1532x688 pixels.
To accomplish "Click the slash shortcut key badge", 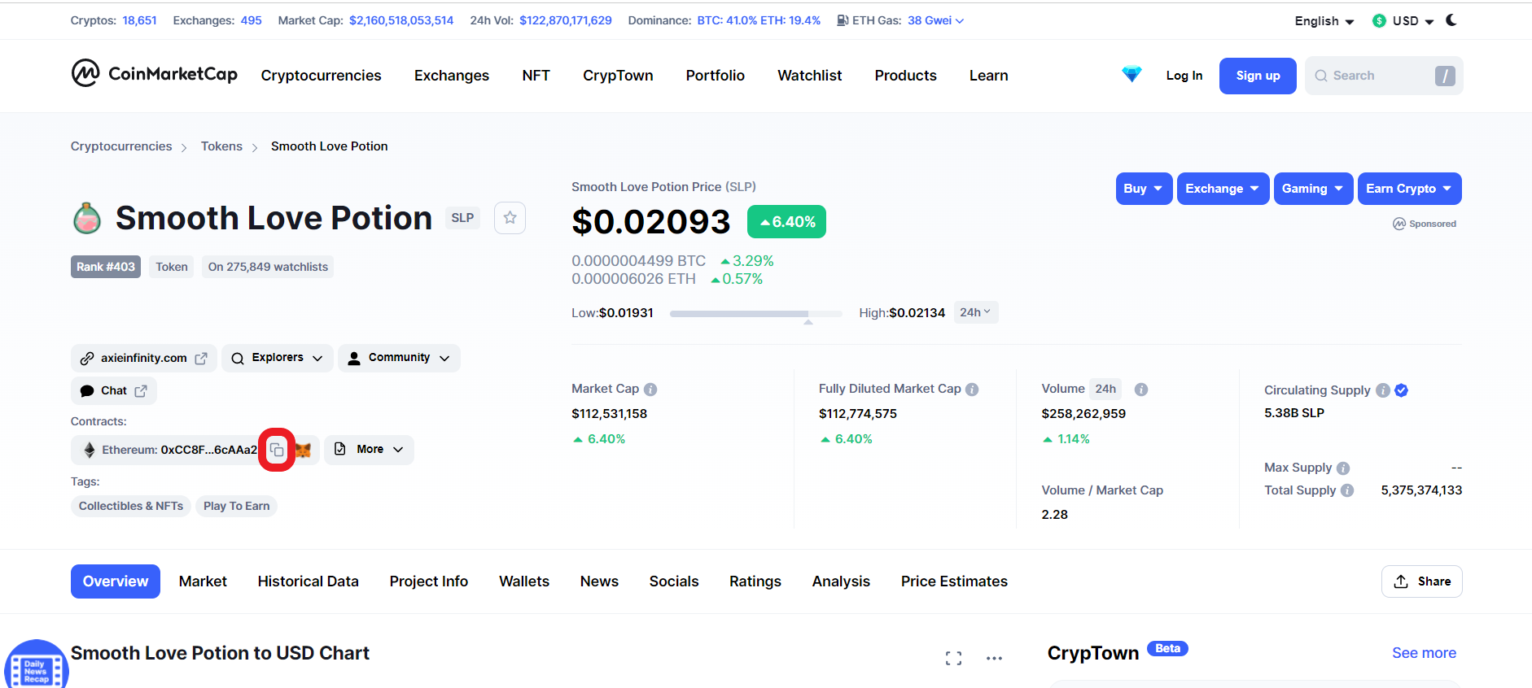I will (x=1445, y=76).
